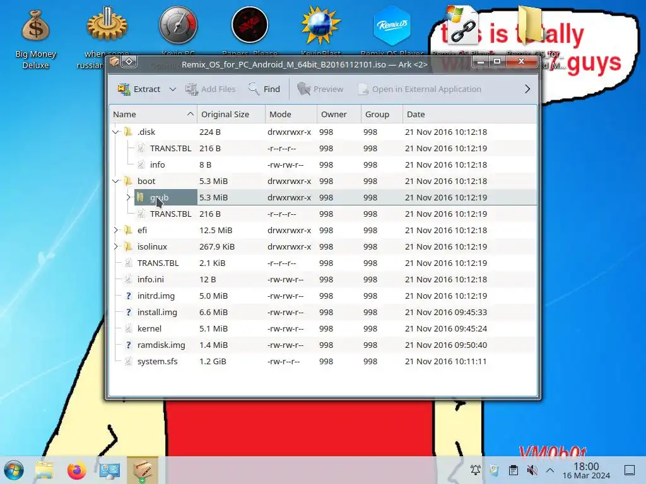Collapse the .disk folder
This screenshot has height=484, width=646.
[x=116, y=132]
